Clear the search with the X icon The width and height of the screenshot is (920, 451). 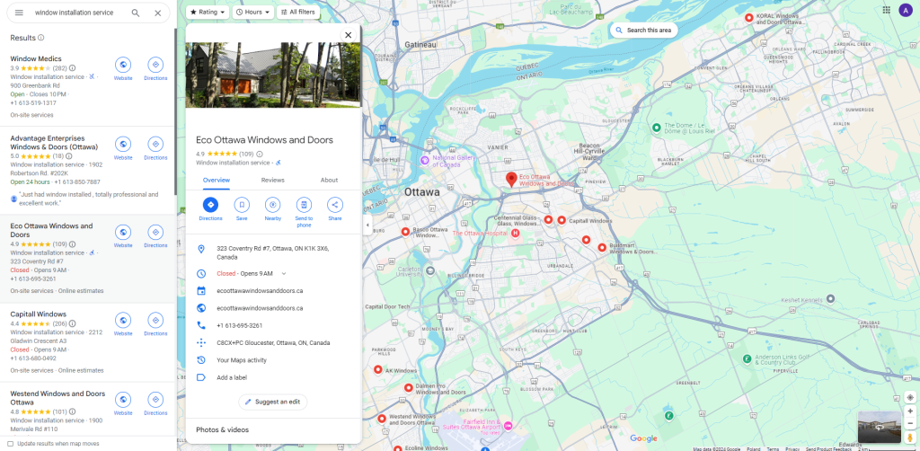point(158,13)
